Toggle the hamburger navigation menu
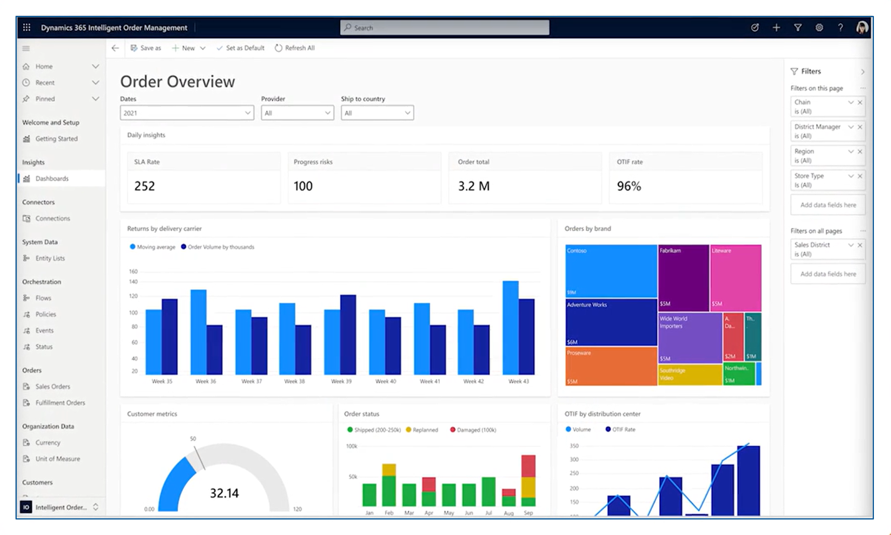The image size is (891, 535). pos(26,49)
